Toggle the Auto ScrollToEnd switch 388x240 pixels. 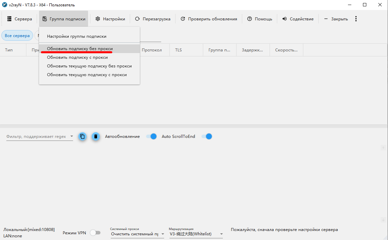point(207,137)
